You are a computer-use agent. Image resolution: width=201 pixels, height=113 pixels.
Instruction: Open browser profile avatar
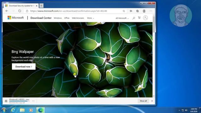point(144,11)
